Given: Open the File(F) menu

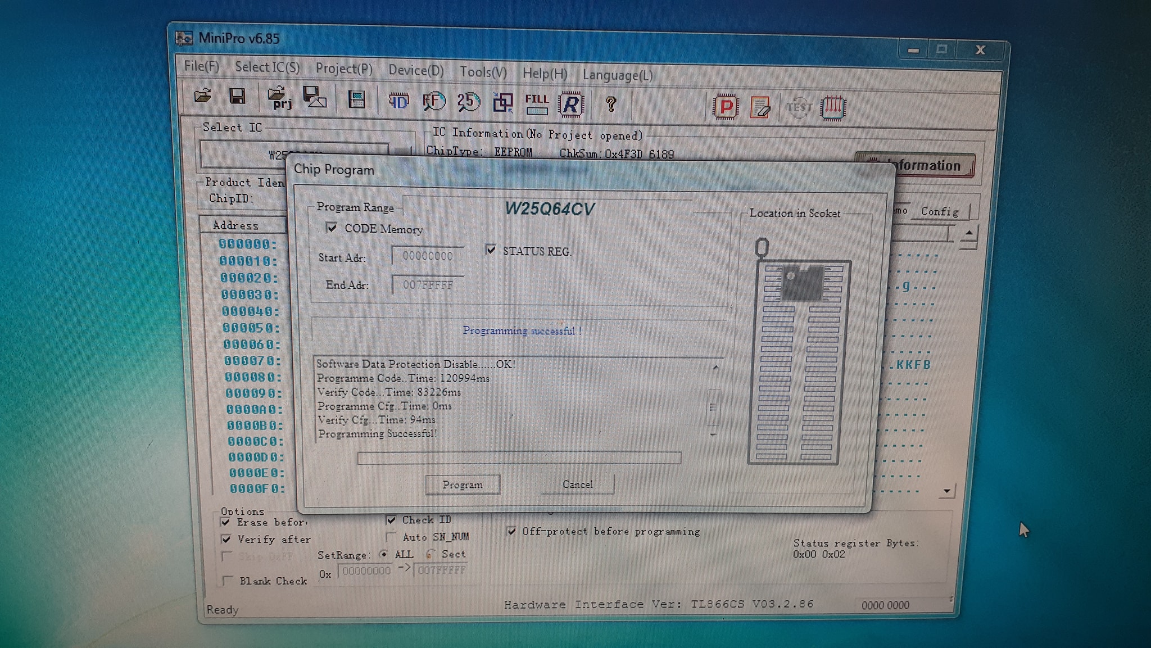Looking at the screenshot, I should click(x=201, y=66).
